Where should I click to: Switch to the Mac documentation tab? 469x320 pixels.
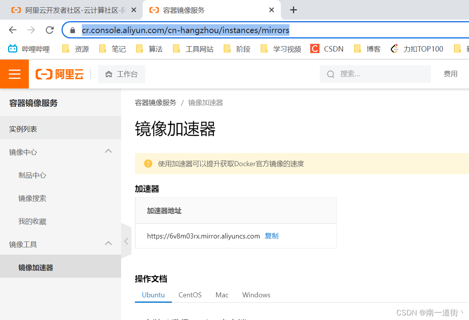[x=222, y=295]
